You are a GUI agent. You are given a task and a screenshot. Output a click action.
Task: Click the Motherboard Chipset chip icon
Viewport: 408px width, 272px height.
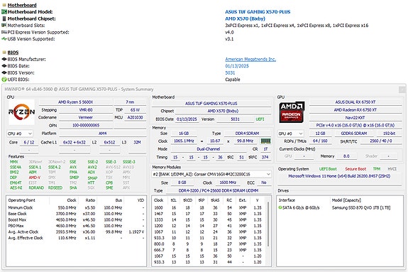pyautogui.click(x=4, y=18)
